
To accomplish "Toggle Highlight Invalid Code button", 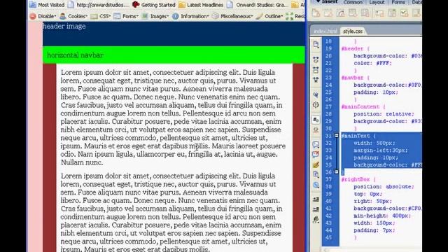I will [316, 129].
